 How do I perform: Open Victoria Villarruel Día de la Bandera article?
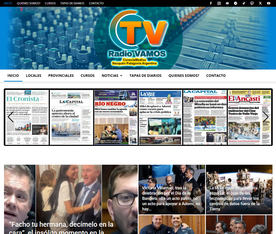(172, 198)
